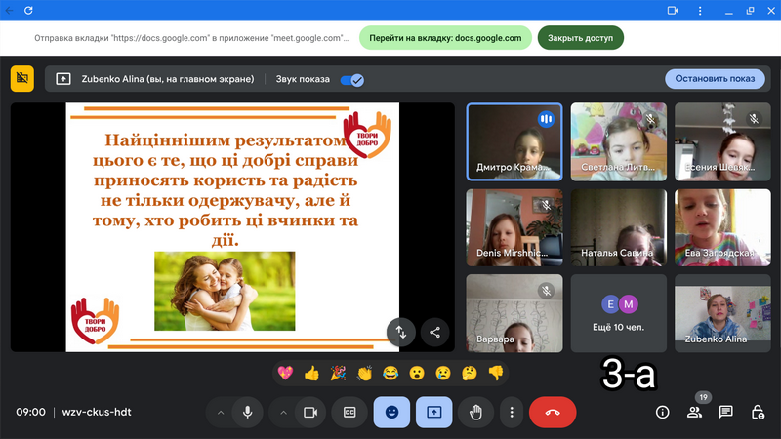Click Закрыть доступ button
This screenshot has width=781, height=439.
pyautogui.click(x=580, y=38)
